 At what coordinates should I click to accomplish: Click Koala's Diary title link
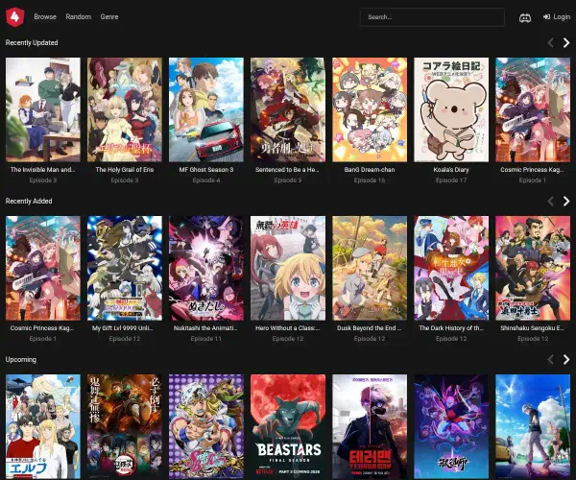(x=451, y=170)
